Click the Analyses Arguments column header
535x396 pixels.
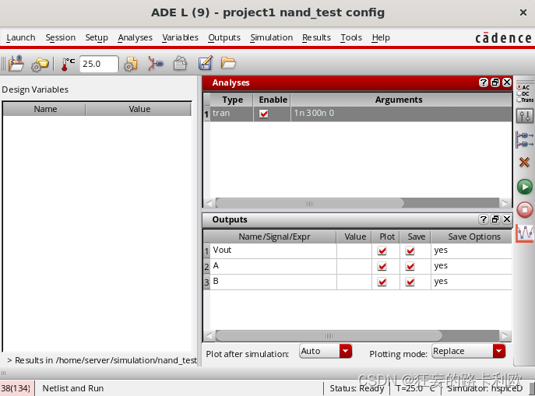[399, 100]
